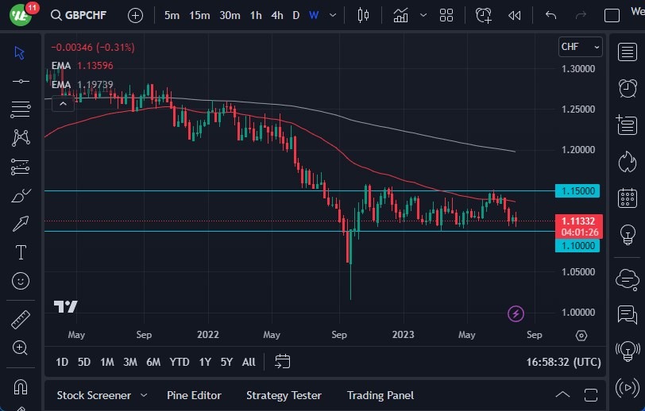Open the CHF currency dropdown
This screenshot has height=411, width=645.
pyautogui.click(x=580, y=47)
